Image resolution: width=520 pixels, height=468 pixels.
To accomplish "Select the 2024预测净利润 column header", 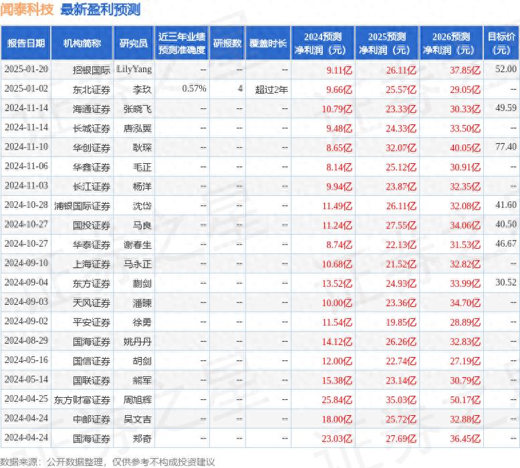I will click(323, 43).
